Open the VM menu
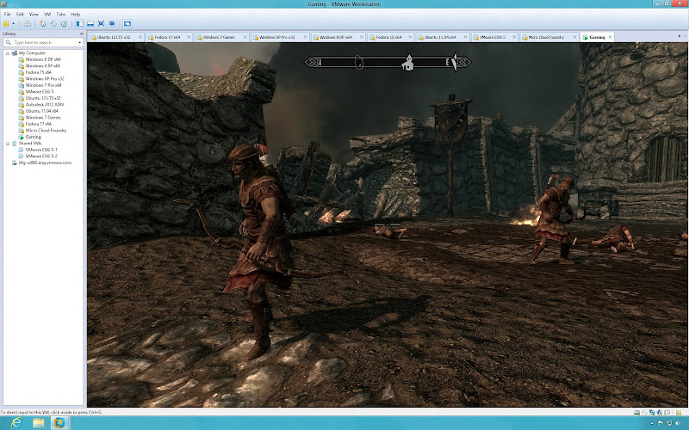Viewport: 689px width, 430px height. (x=47, y=14)
